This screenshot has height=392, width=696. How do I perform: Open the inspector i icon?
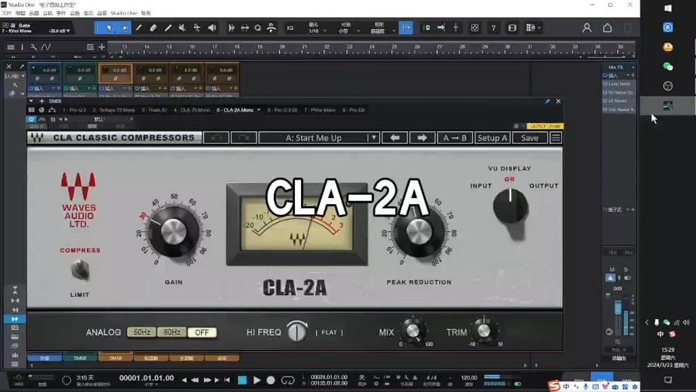(22, 47)
